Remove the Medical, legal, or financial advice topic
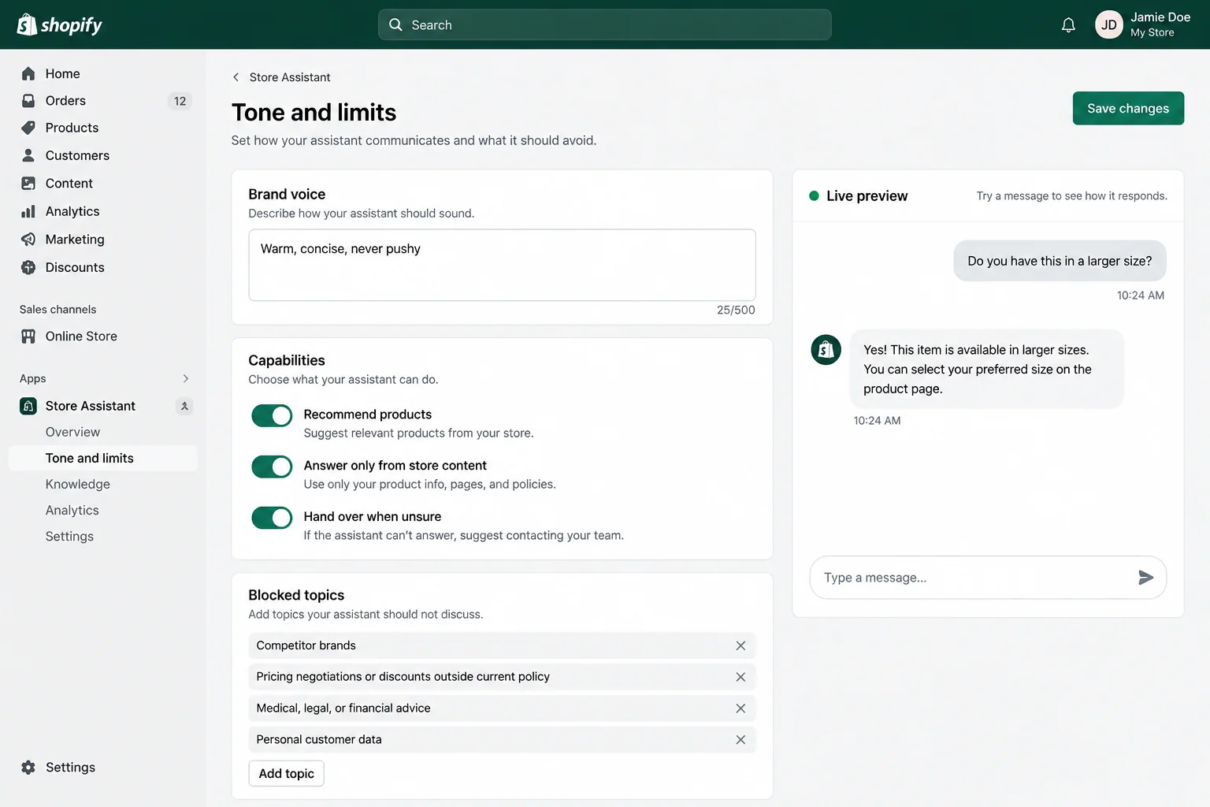This screenshot has height=807, width=1210. (x=740, y=708)
